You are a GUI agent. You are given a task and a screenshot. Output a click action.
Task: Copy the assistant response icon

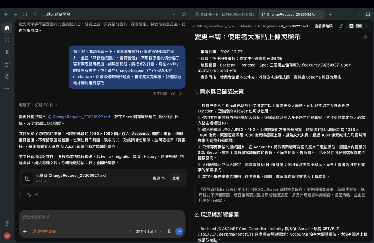[x=21, y=194]
